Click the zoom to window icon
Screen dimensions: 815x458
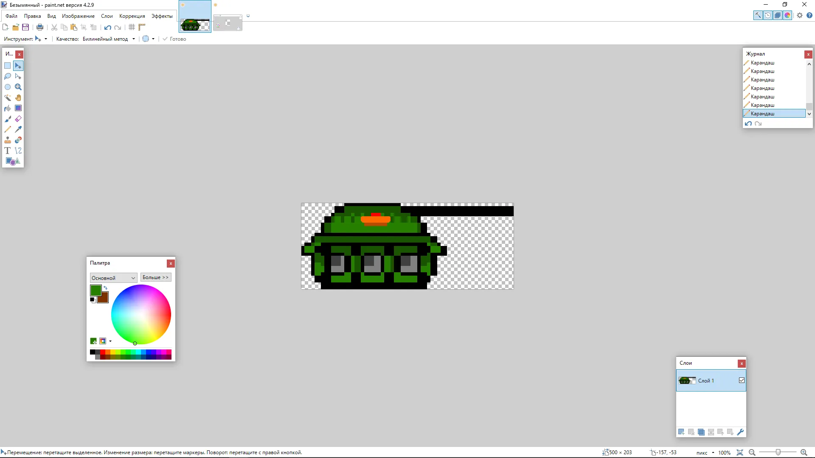[x=740, y=452]
